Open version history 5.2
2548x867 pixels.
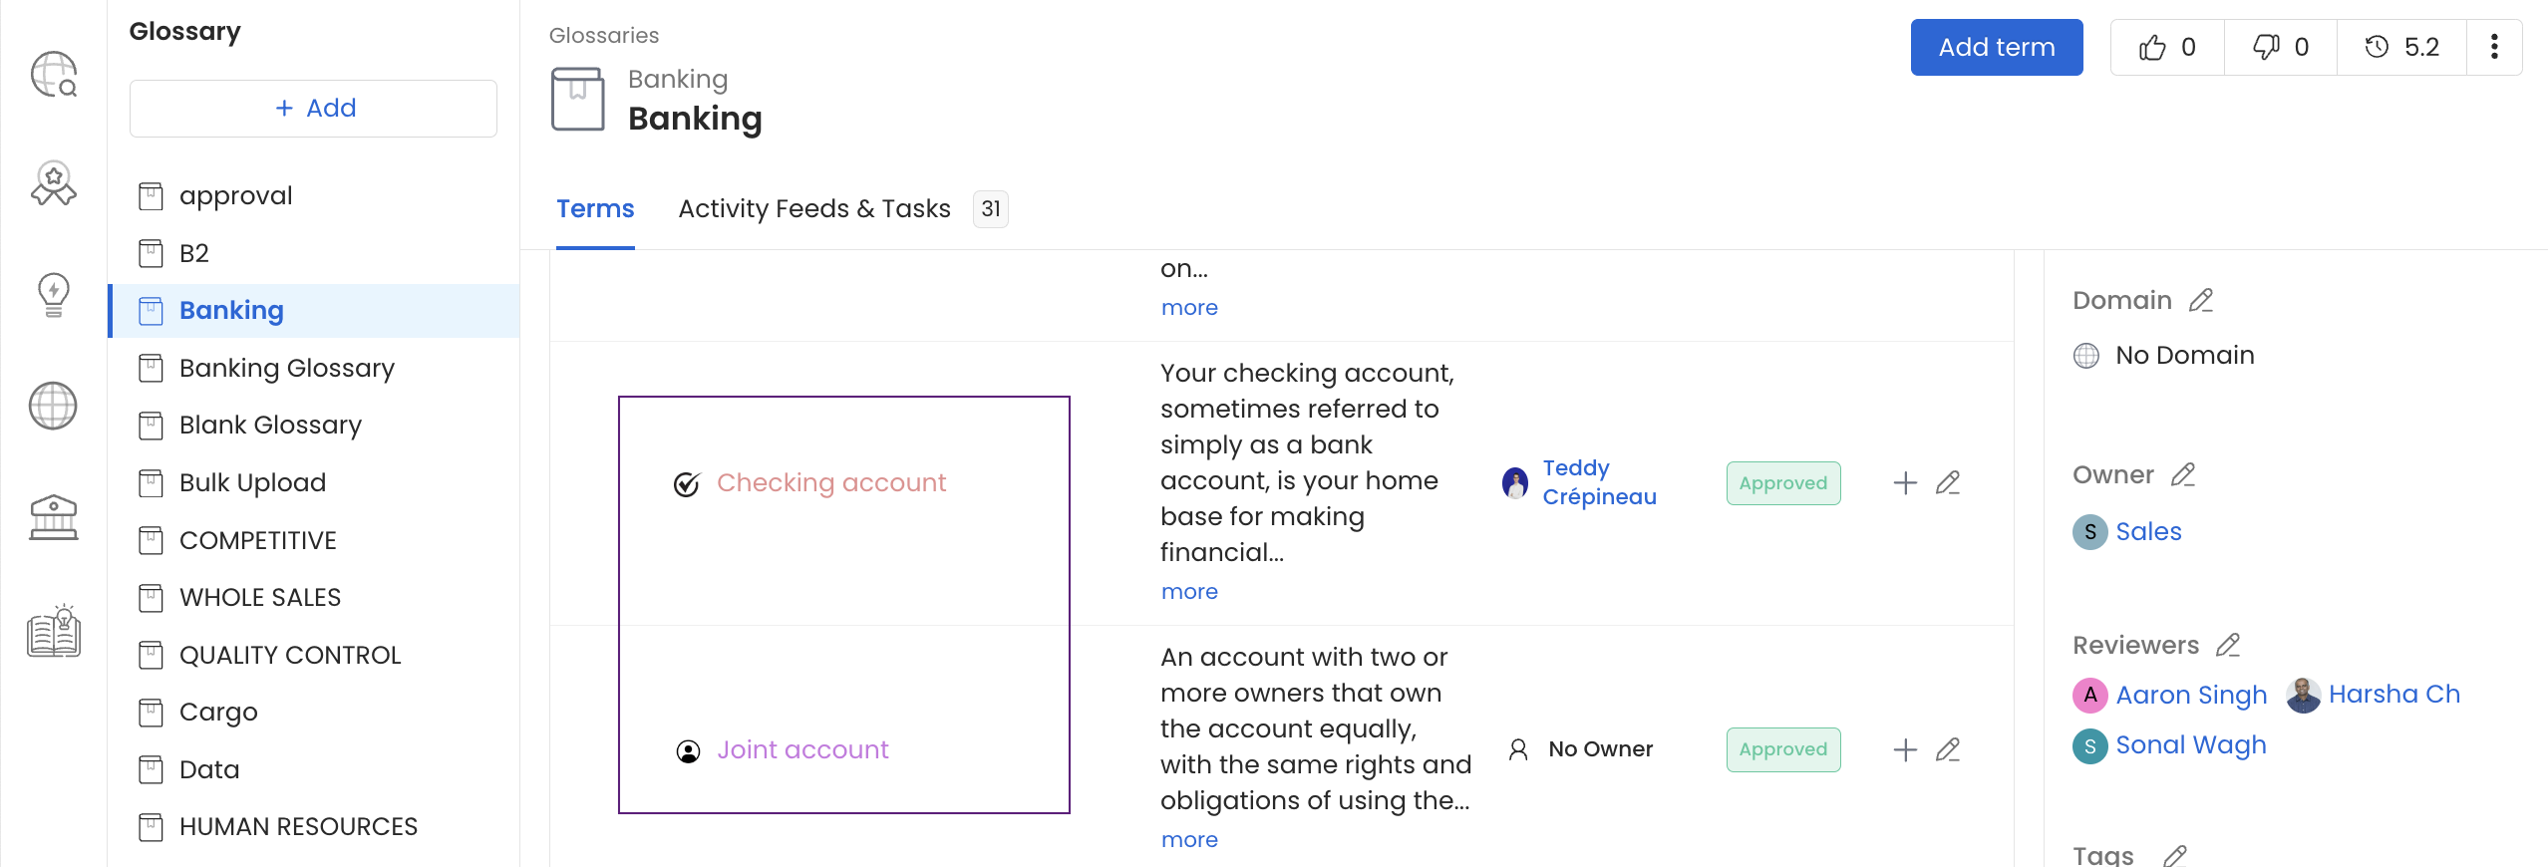pos(2402,47)
